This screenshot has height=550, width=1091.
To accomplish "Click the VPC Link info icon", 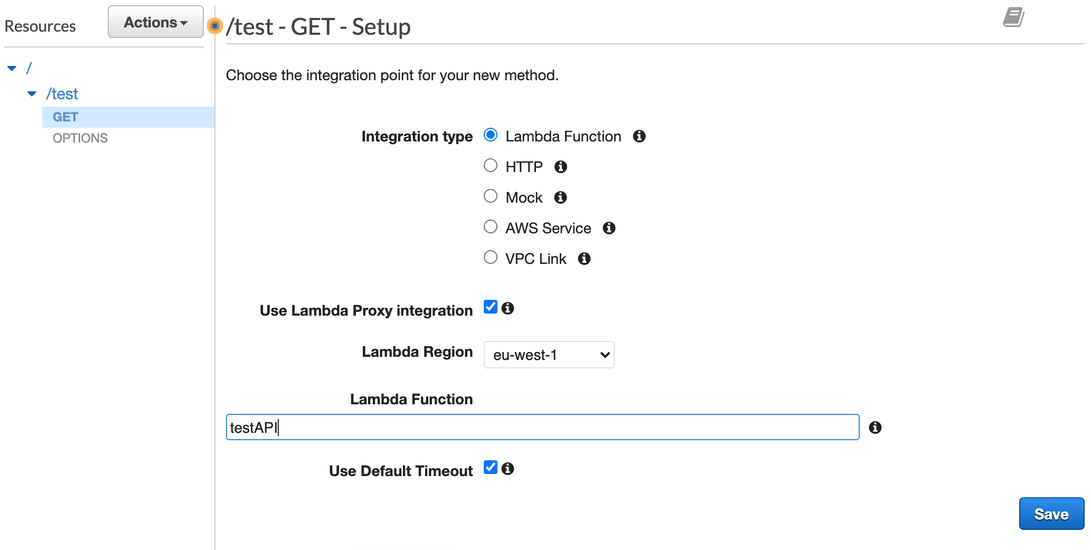I will [584, 259].
